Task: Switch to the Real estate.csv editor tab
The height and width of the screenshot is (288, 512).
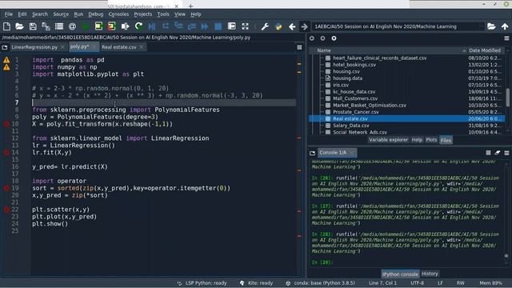Action: click(x=119, y=47)
